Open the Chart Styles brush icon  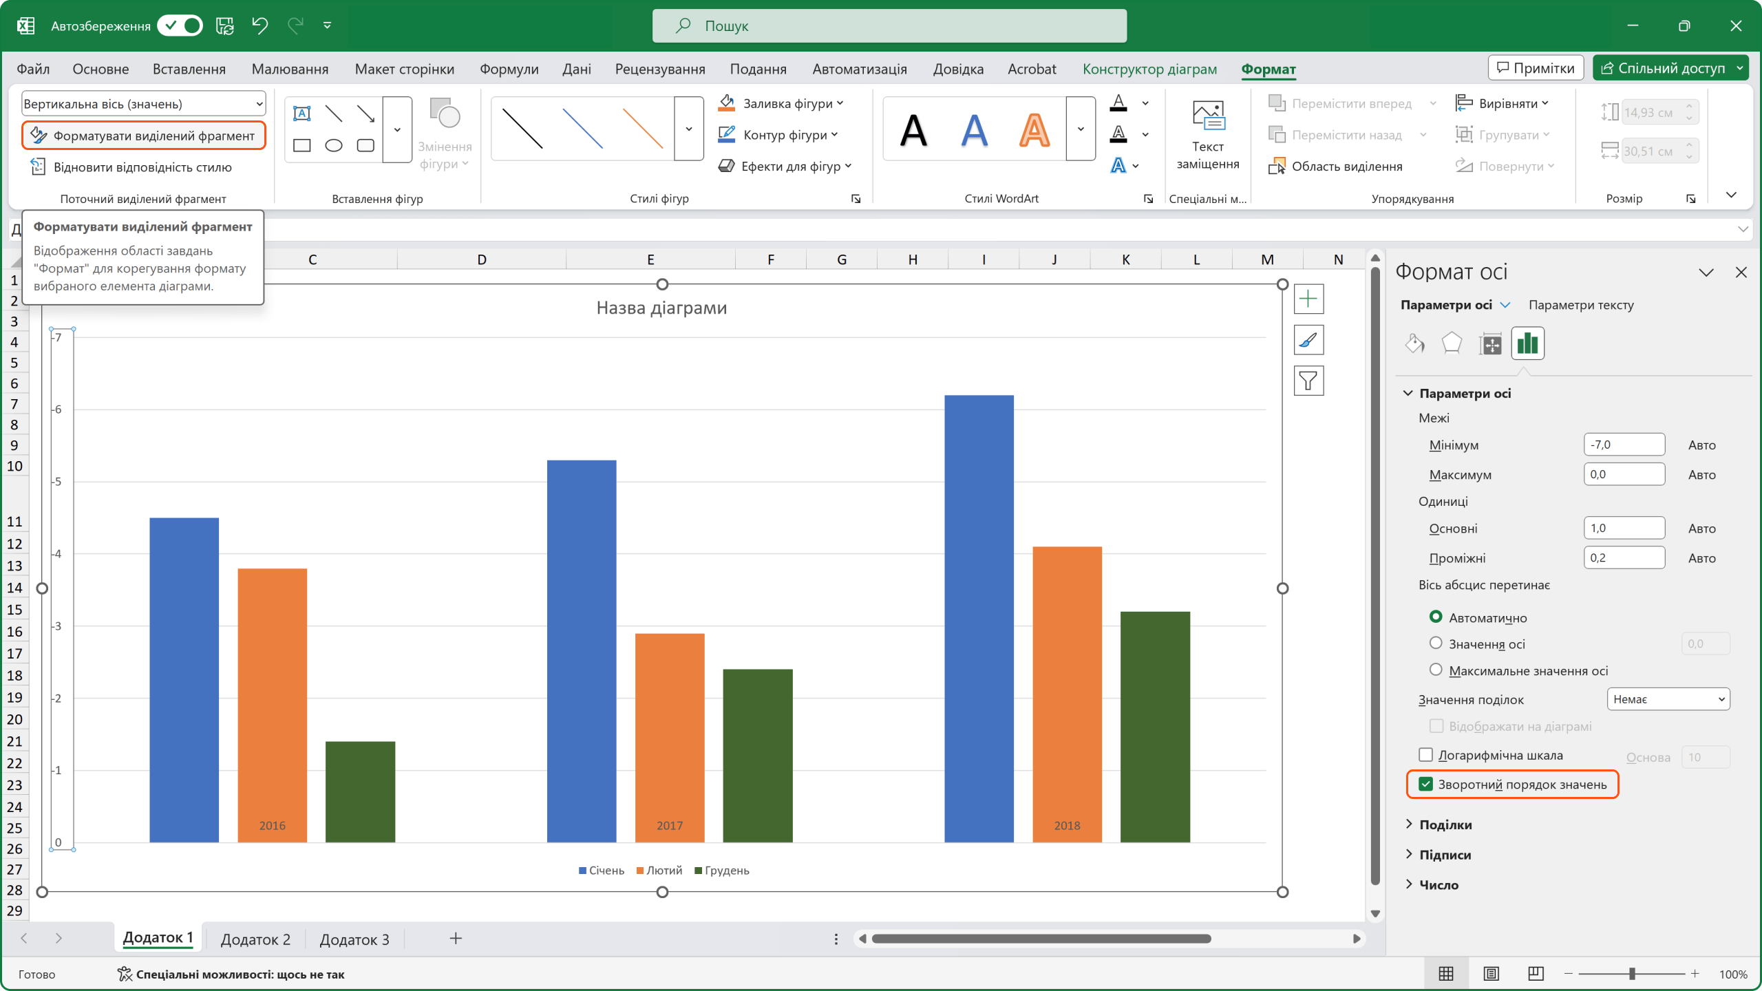(1308, 340)
